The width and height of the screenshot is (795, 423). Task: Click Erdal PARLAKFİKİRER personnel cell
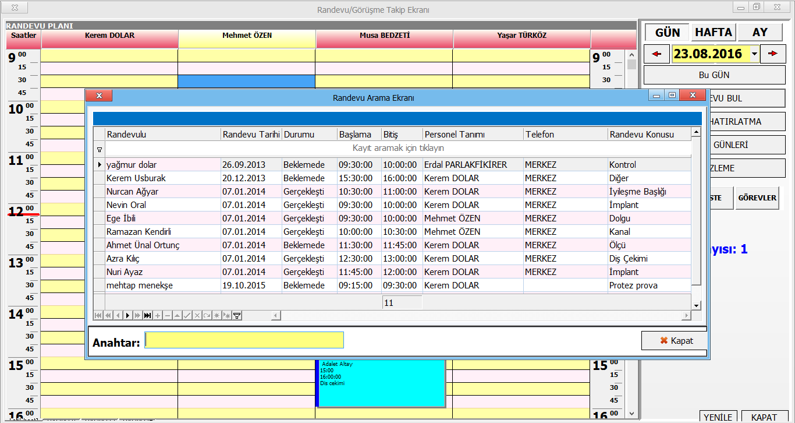click(473, 165)
